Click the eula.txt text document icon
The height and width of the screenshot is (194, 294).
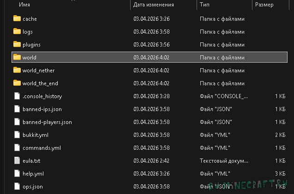(17, 160)
